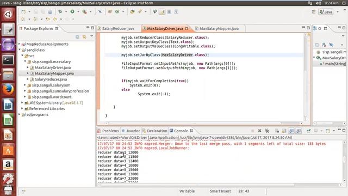Click Collapse All in Package Explorer
Screen dimensions: 348x196
point(77,36)
